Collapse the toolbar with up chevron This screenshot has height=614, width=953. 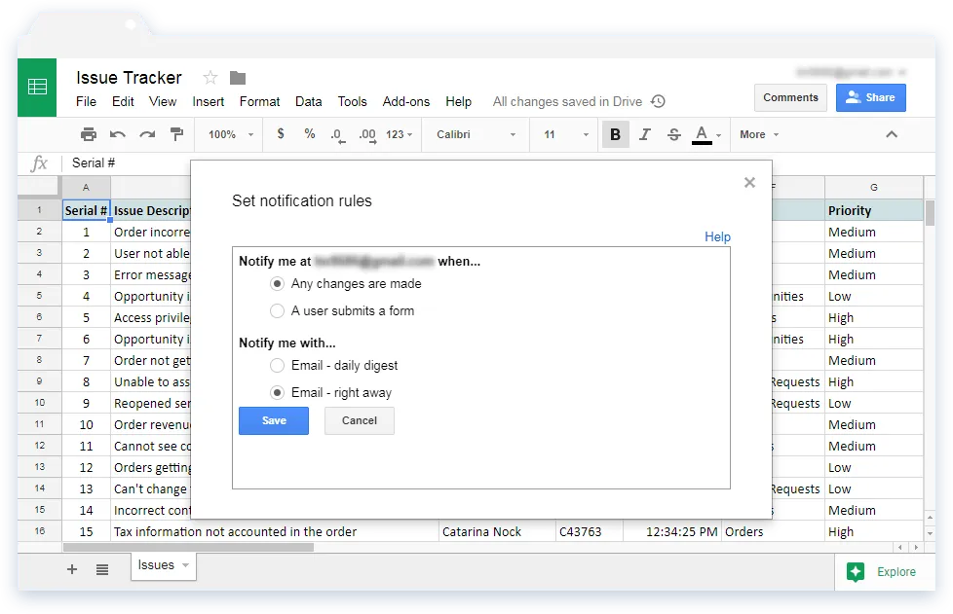click(x=891, y=134)
